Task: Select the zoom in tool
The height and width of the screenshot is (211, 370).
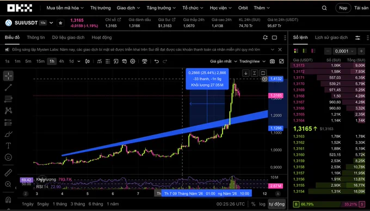Action: coord(8,184)
